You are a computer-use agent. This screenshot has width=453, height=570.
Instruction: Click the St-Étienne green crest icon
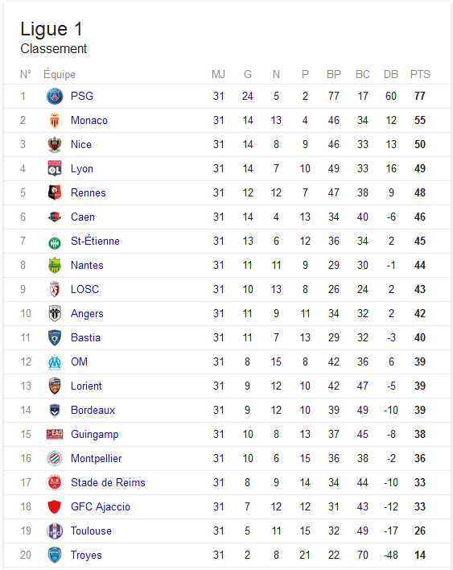55,242
